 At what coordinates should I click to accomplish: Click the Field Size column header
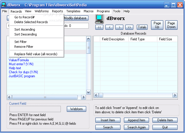[x=167, y=39]
